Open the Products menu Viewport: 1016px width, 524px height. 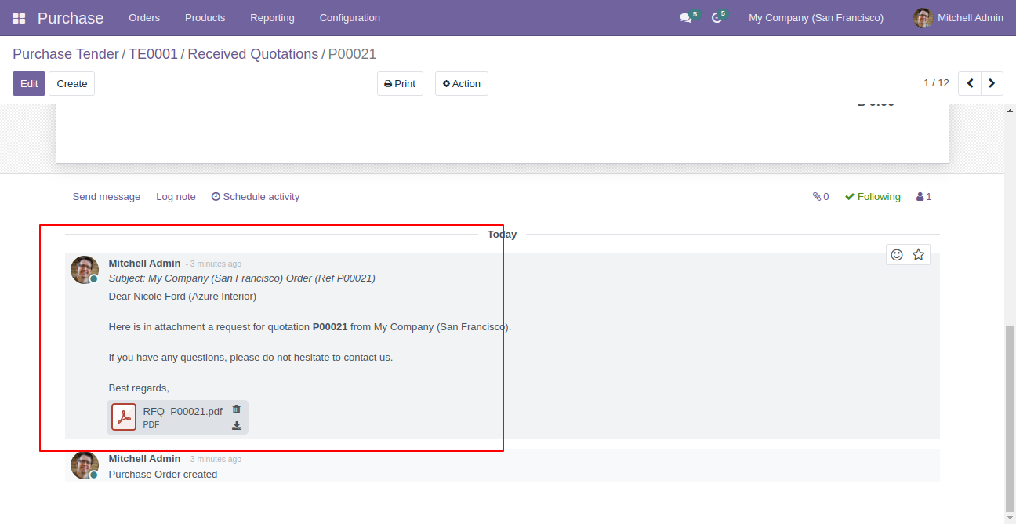coord(205,18)
